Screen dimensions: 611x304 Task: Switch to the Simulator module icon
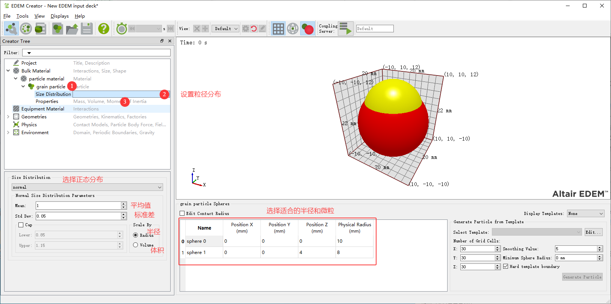pyautogui.click(x=26, y=29)
